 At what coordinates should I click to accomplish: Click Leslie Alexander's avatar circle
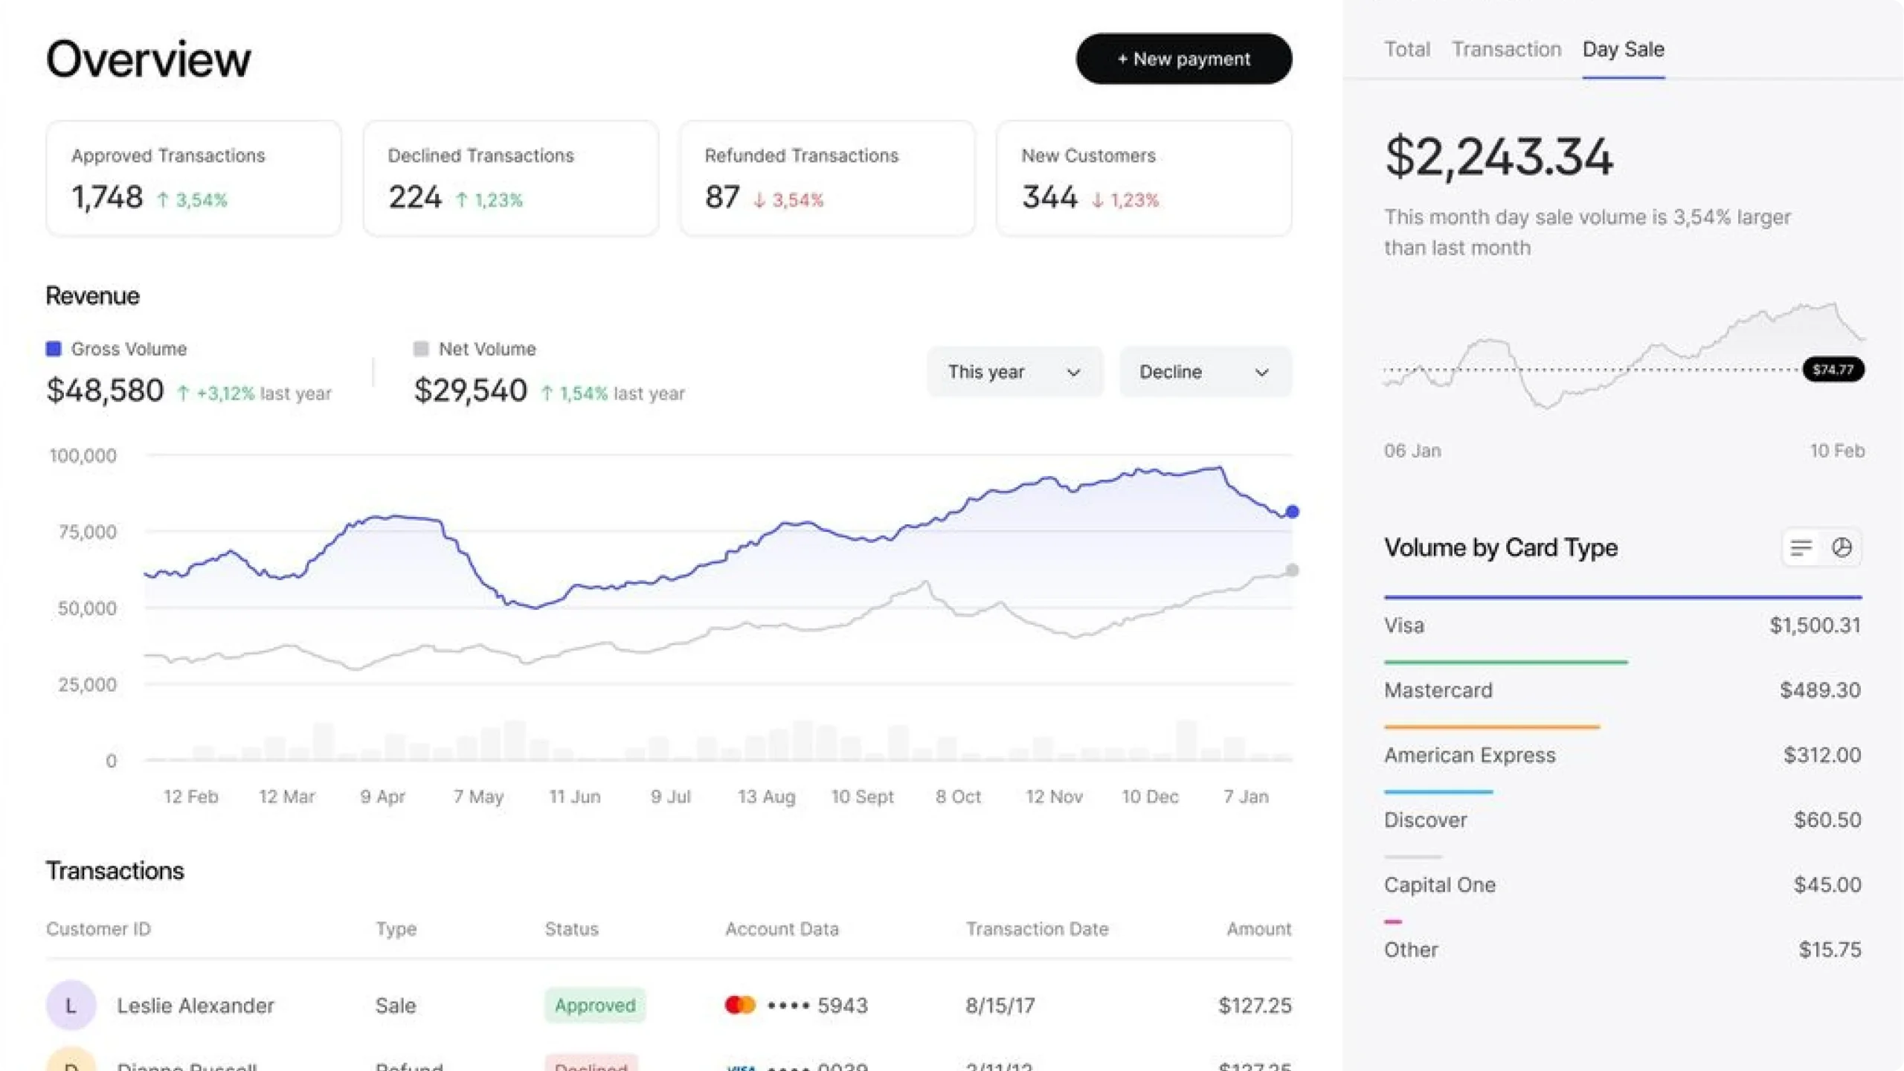(71, 1006)
